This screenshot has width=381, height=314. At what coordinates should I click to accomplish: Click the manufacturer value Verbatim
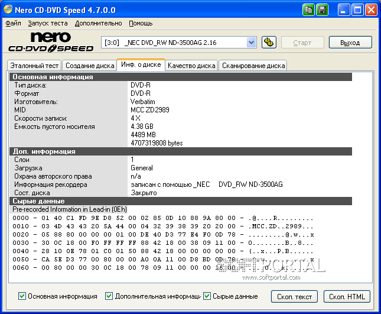tap(142, 102)
